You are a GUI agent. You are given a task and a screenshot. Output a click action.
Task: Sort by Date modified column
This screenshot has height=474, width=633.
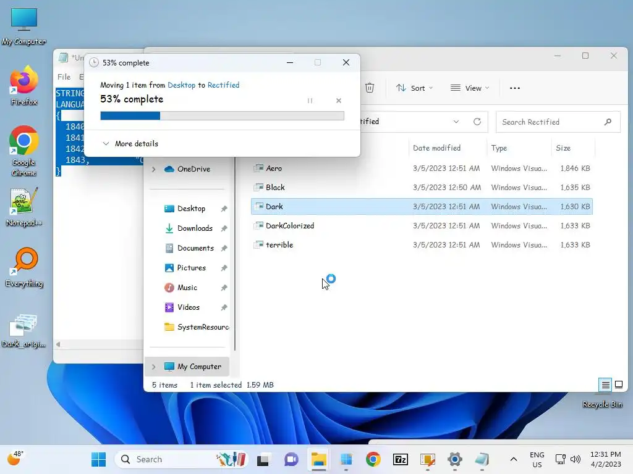(436, 148)
